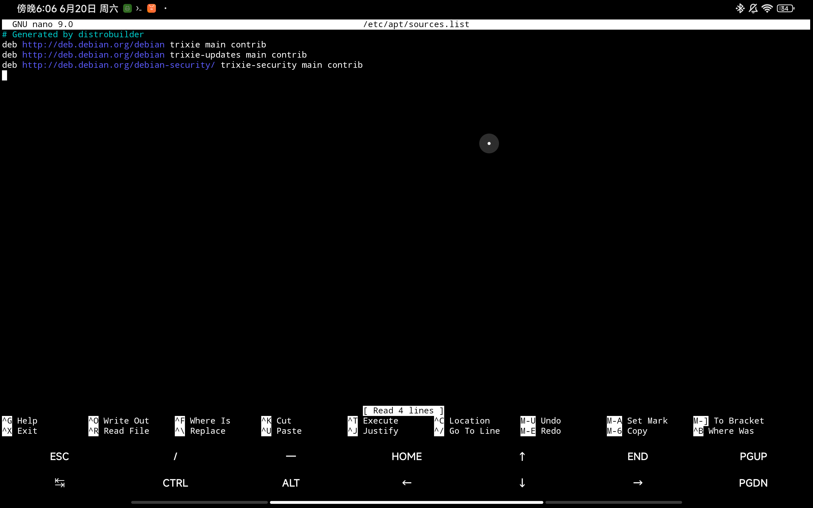This screenshot has width=813, height=508.
Task: Tap the dash extra key
Action: (291, 456)
